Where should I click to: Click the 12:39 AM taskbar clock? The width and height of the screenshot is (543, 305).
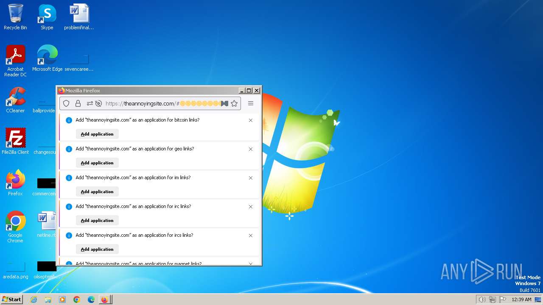point(521,299)
